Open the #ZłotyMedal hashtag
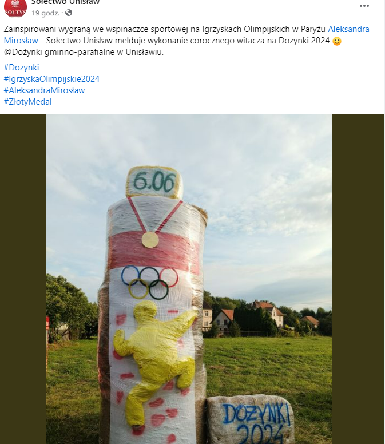The height and width of the screenshot is (444, 385). (27, 102)
